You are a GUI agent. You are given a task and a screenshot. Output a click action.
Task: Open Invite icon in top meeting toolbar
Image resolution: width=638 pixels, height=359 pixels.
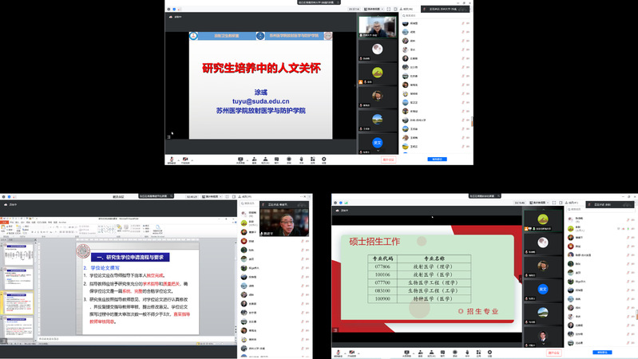[253, 160]
